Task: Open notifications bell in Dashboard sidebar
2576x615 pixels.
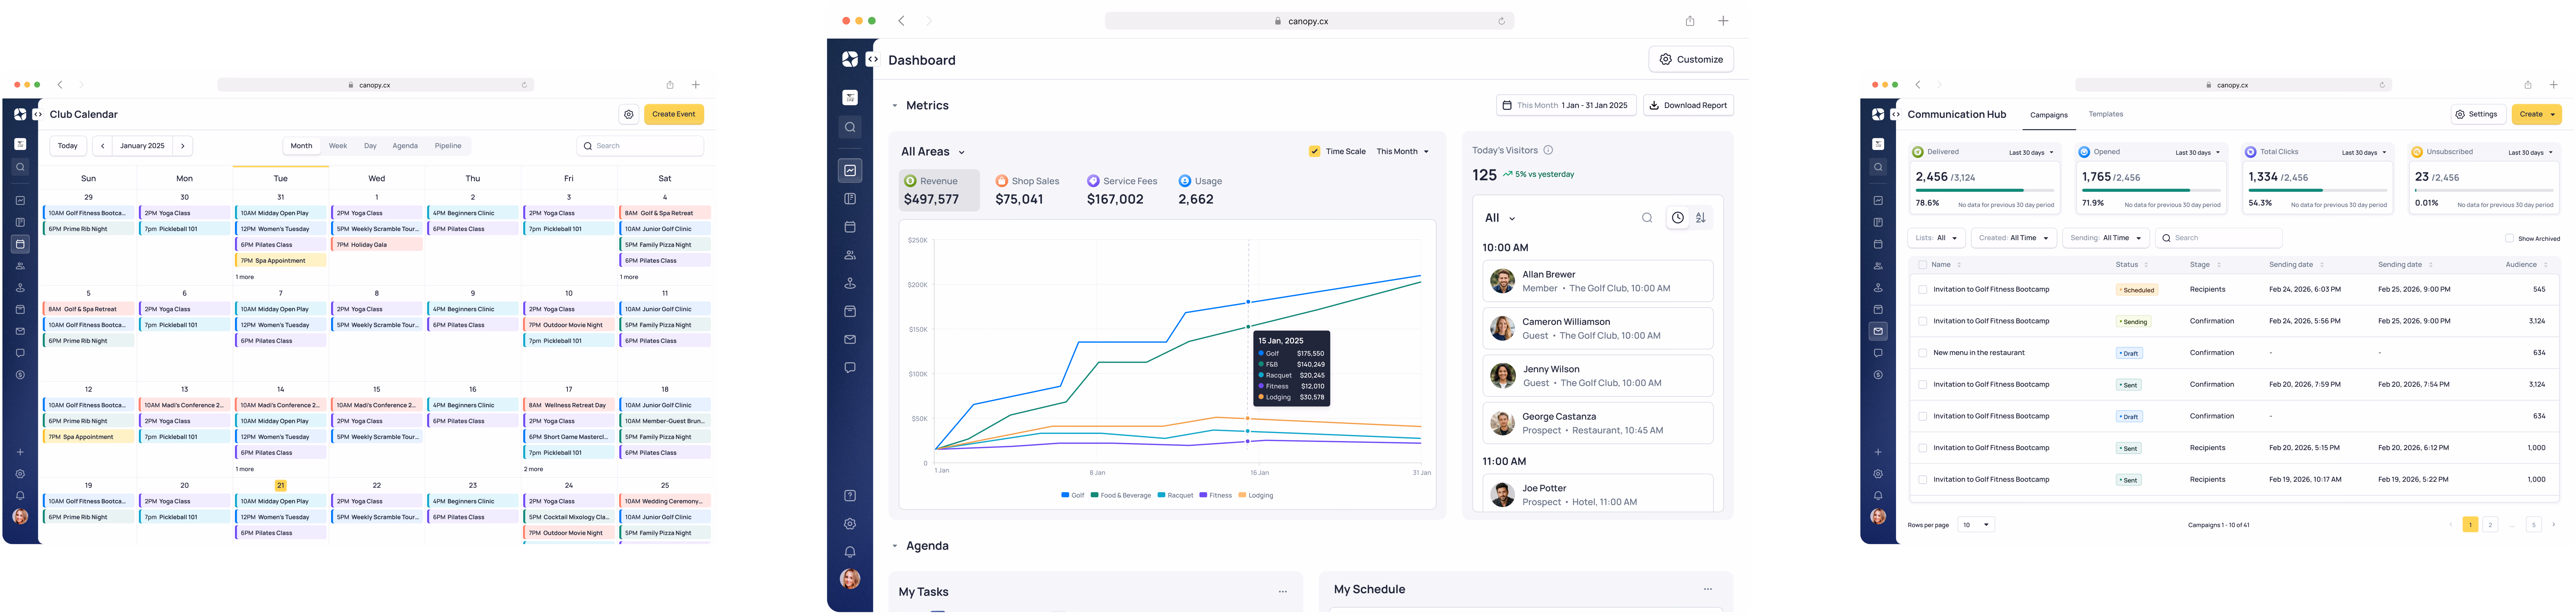Action: tap(850, 552)
